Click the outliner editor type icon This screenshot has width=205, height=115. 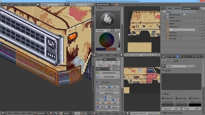(164, 8)
